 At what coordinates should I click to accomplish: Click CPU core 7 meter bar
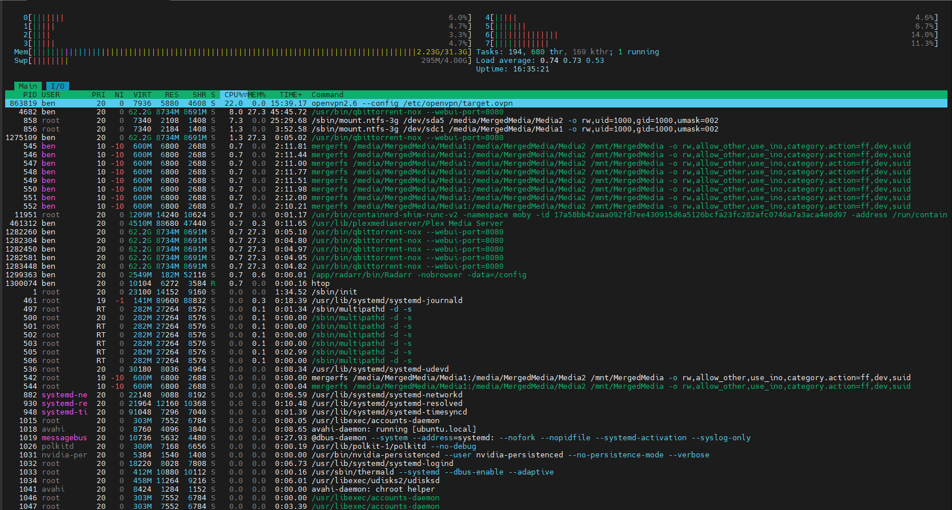coord(712,43)
